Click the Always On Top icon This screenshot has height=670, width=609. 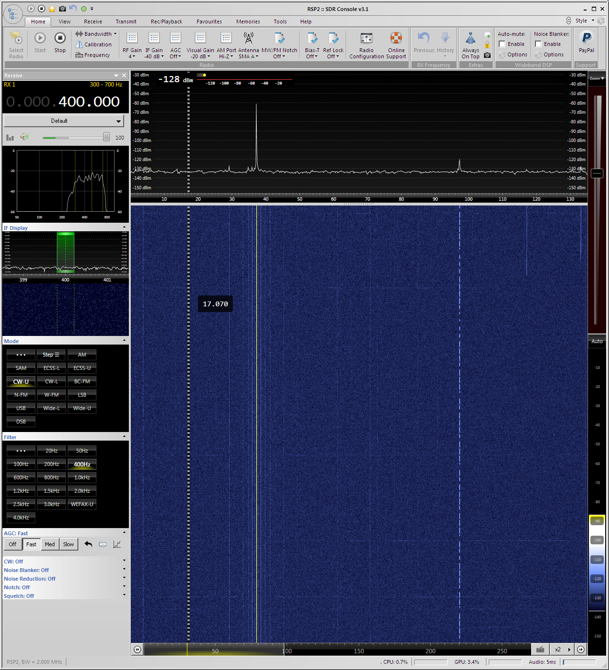point(470,39)
